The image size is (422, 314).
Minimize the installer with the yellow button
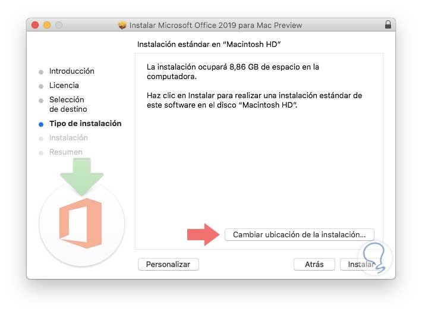click(47, 25)
